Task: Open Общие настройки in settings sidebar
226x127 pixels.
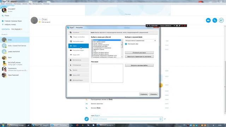Action: [x=78, y=37]
